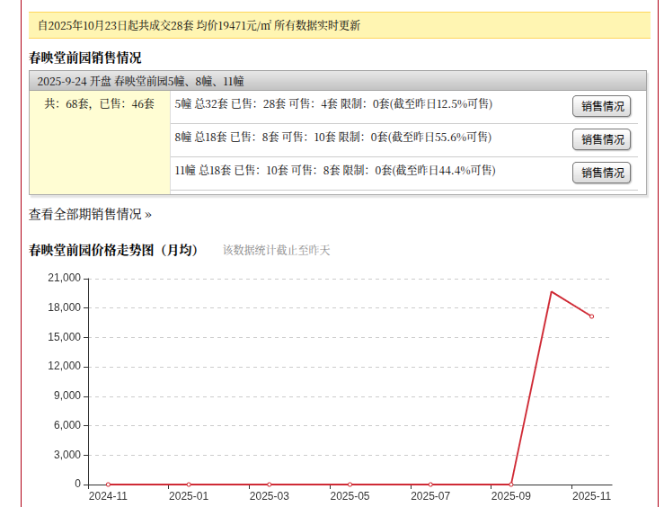This screenshot has width=664, height=507.
Task: Click the 21,000 label on the y-axis
Action: point(64,279)
